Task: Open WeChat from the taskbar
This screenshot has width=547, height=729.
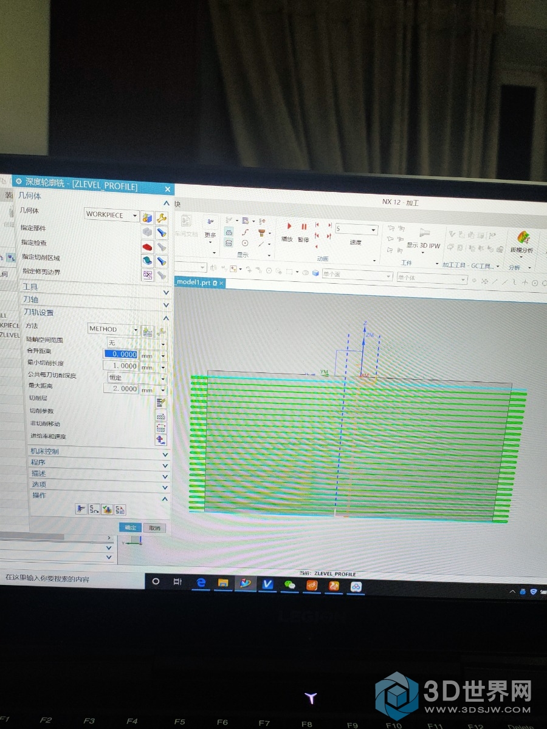Action: [x=290, y=584]
